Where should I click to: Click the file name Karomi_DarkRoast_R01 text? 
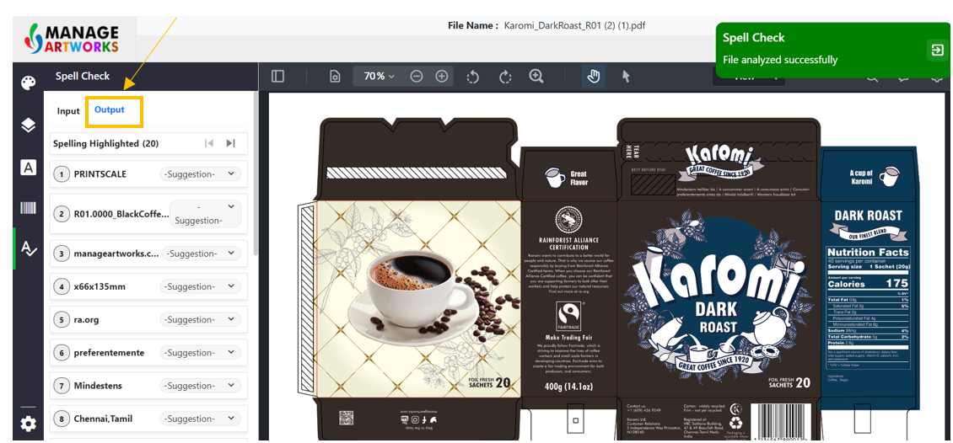tap(576, 25)
